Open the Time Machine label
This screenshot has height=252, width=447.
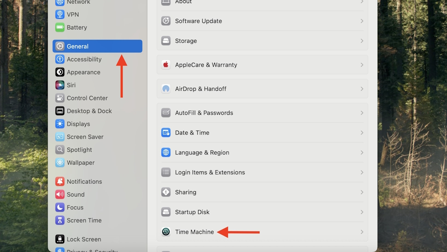(194, 232)
